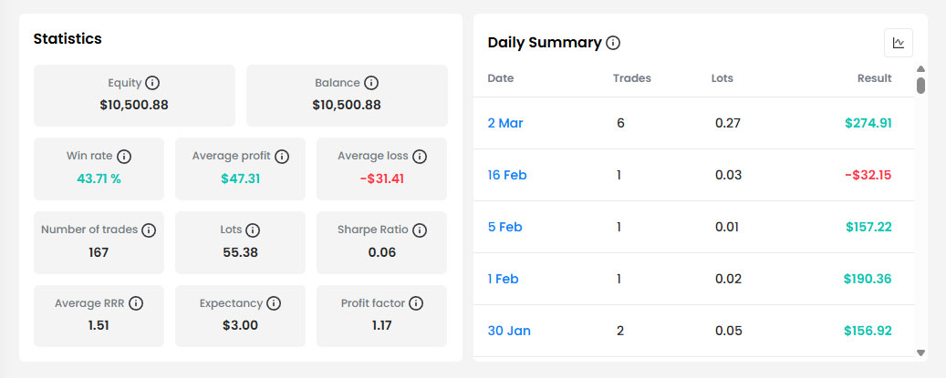Click the Expectancy info icon
The width and height of the screenshot is (946, 378).
(x=274, y=303)
